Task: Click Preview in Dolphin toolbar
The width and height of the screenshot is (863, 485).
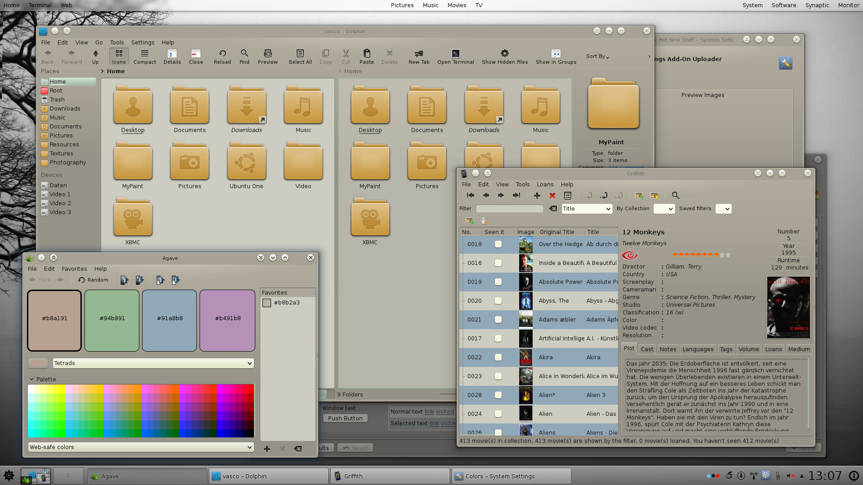Action: [x=268, y=57]
